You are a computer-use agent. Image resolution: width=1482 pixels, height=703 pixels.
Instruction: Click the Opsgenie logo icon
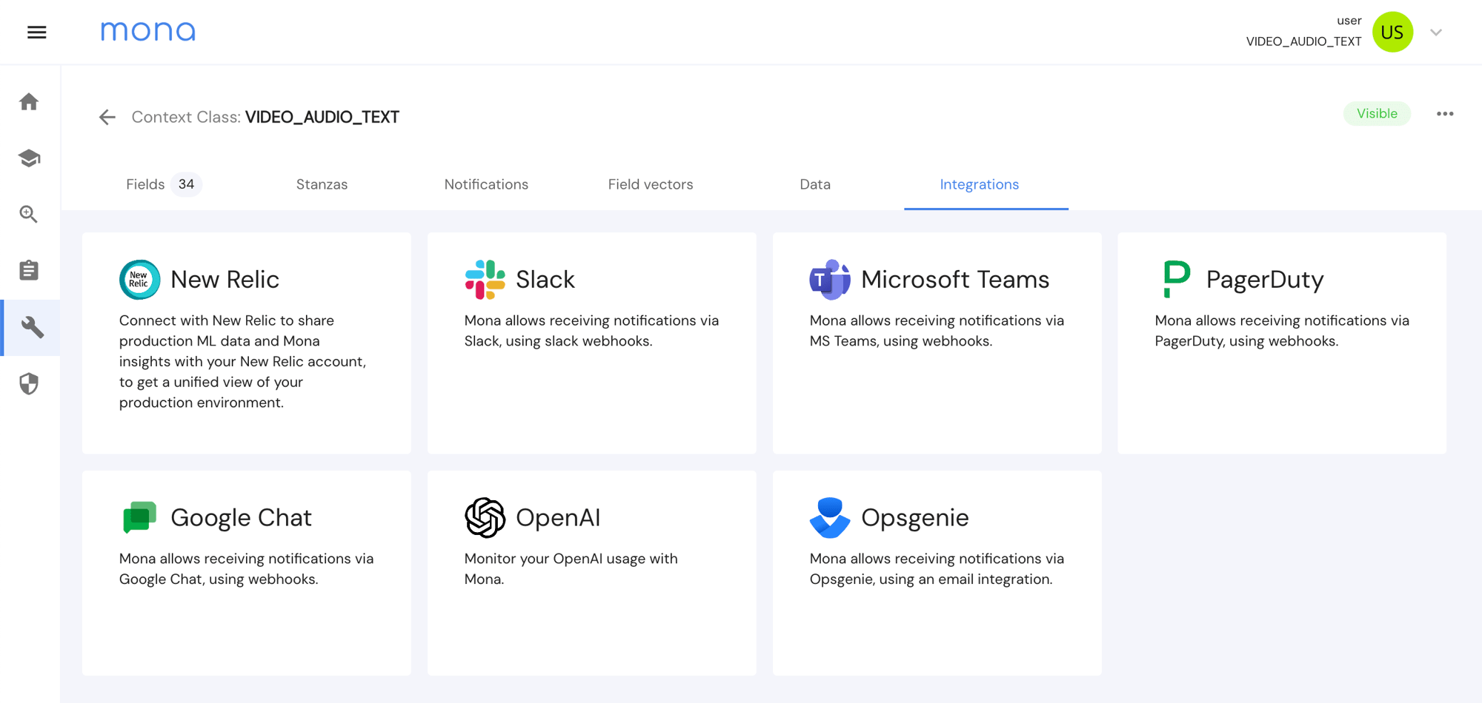[x=830, y=517]
